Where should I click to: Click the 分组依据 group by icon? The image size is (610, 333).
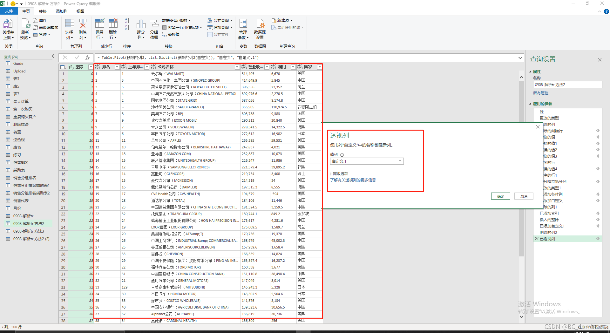(154, 24)
